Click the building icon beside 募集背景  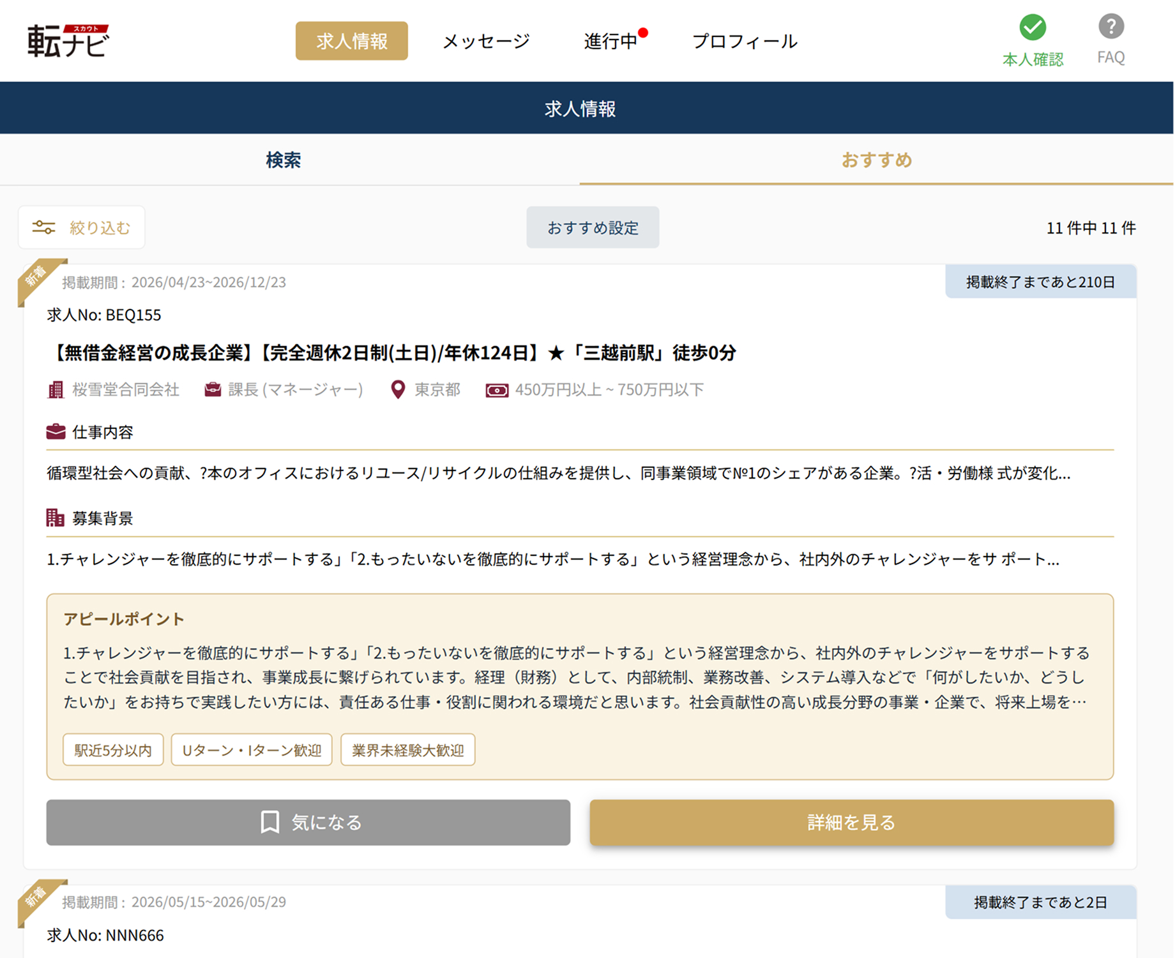56,518
